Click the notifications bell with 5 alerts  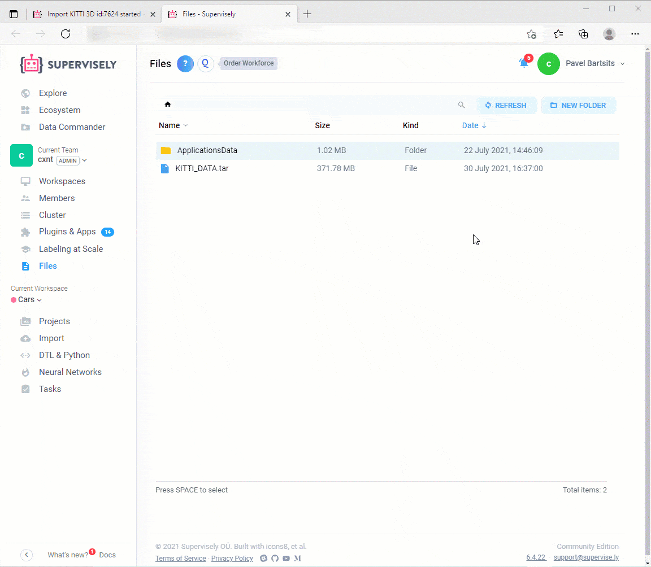click(x=523, y=63)
